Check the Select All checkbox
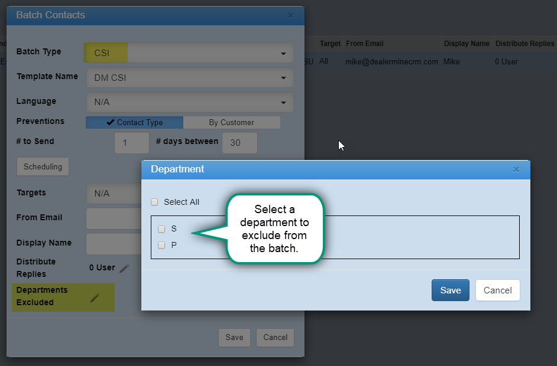 point(155,202)
